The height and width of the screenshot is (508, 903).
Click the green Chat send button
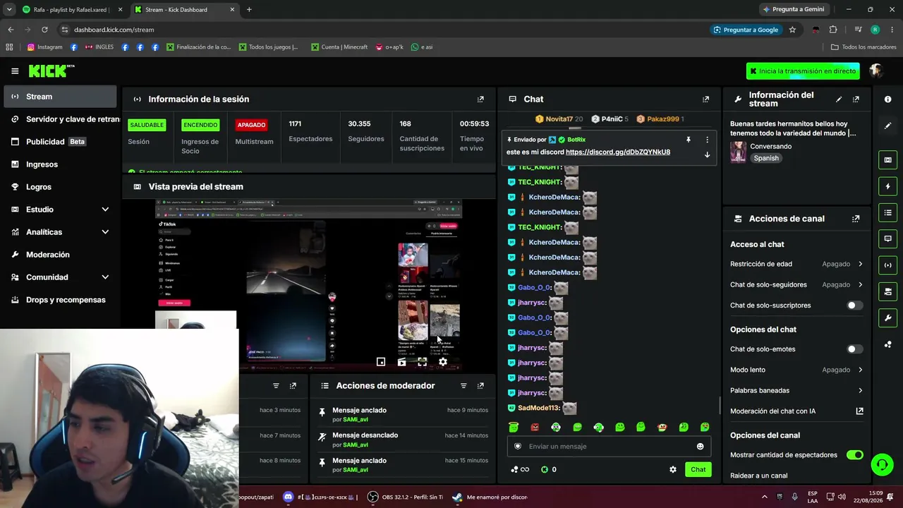[698, 470]
